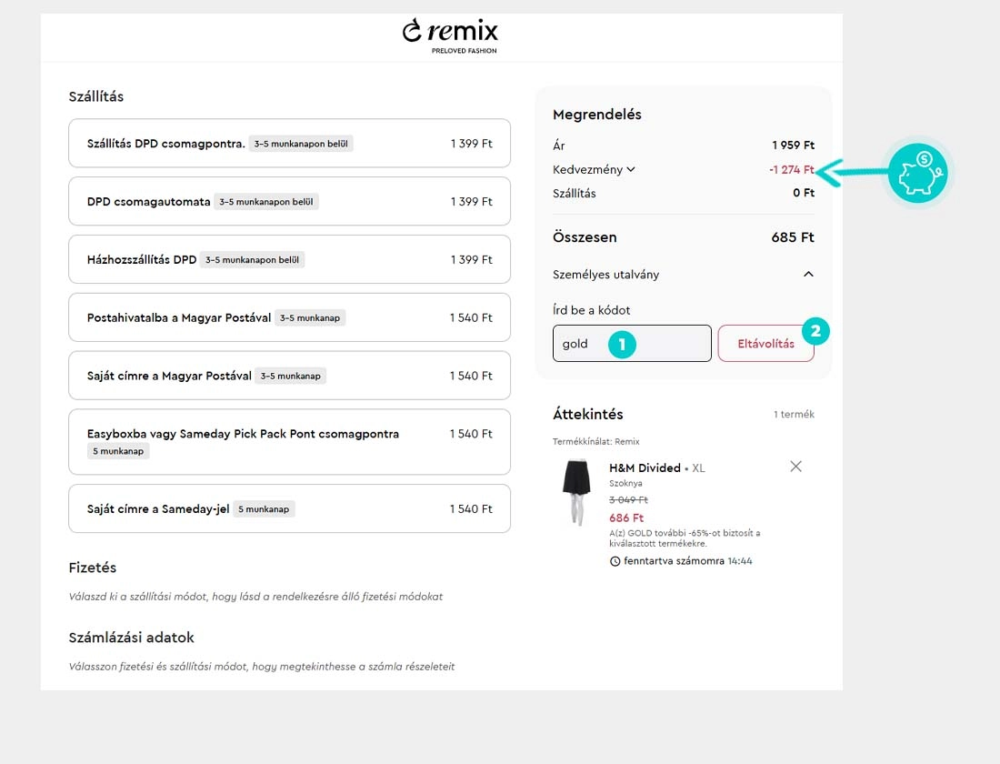Click the Számlázási adatok heading
1000x764 pixels.
click(x=132, y=637)
